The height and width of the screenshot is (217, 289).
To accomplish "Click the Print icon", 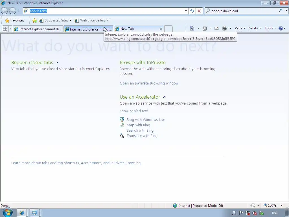I will coord(224,28).
